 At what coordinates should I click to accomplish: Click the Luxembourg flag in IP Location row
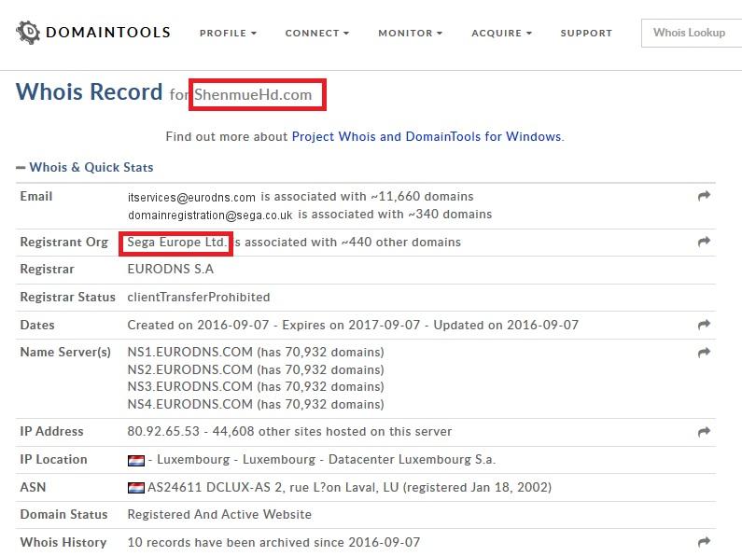(136, 461)
